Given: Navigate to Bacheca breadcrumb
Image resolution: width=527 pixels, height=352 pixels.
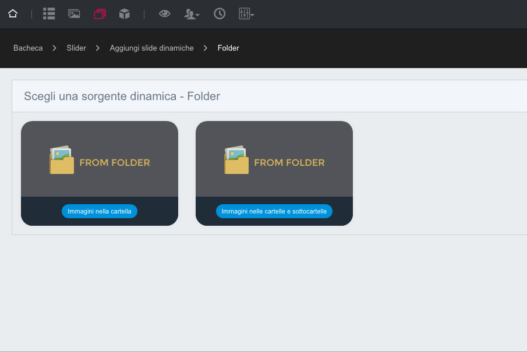Looking at the screenshot, I should pos(28,48).
